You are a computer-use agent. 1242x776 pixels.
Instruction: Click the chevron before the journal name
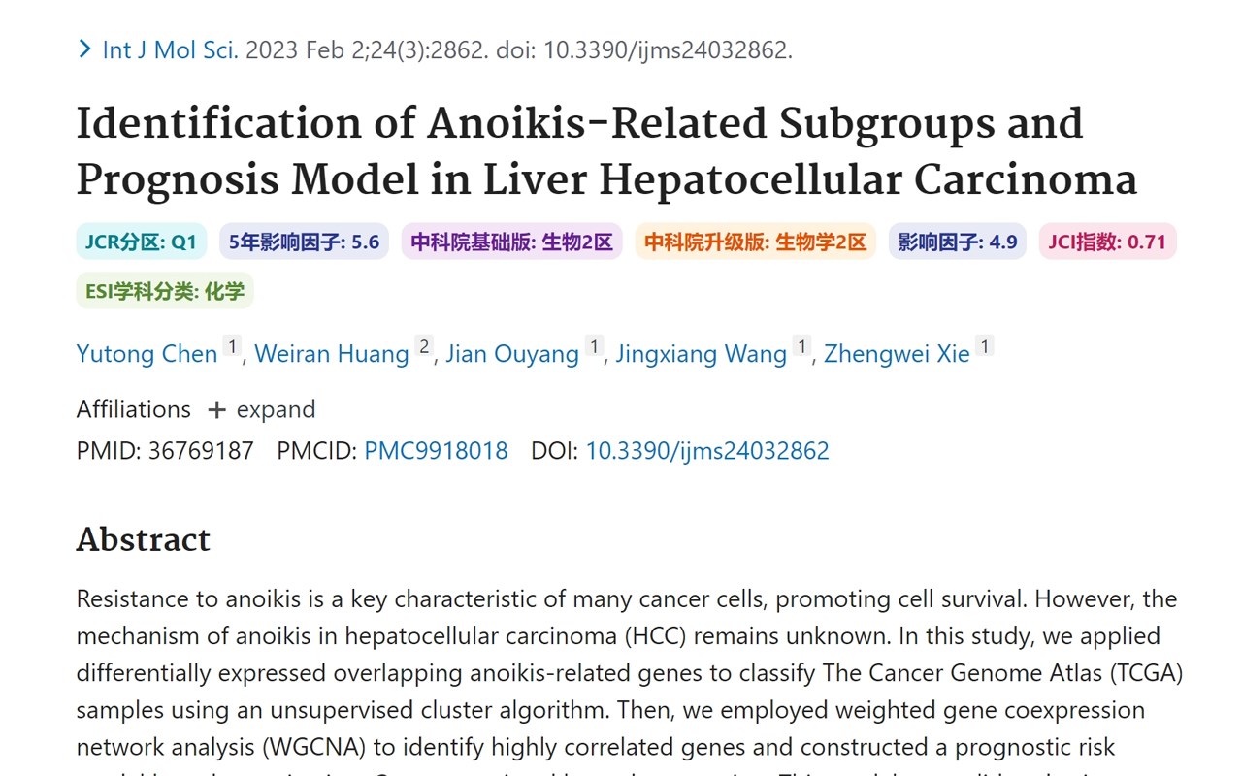tap(84, 49)
